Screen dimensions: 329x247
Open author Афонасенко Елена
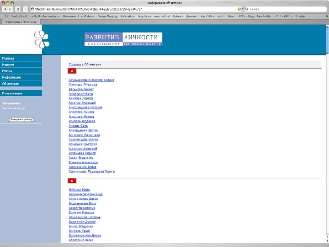pyautogui.click(x=82, y=167)
